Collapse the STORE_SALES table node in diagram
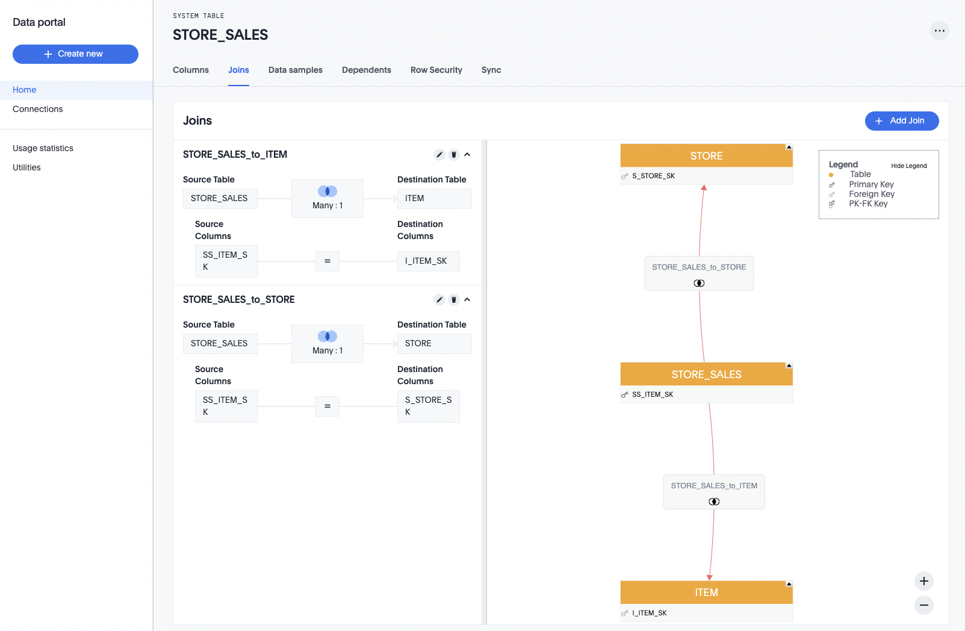965x631 pixels. coord(789,365)
